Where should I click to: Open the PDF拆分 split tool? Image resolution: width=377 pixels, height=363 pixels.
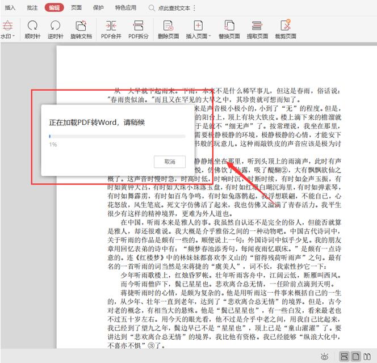click(138, 29)
